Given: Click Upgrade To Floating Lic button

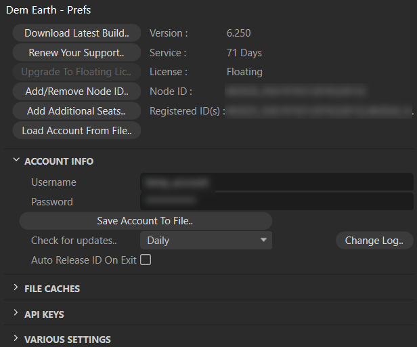Looking at the screenshot, I should 76,72.
